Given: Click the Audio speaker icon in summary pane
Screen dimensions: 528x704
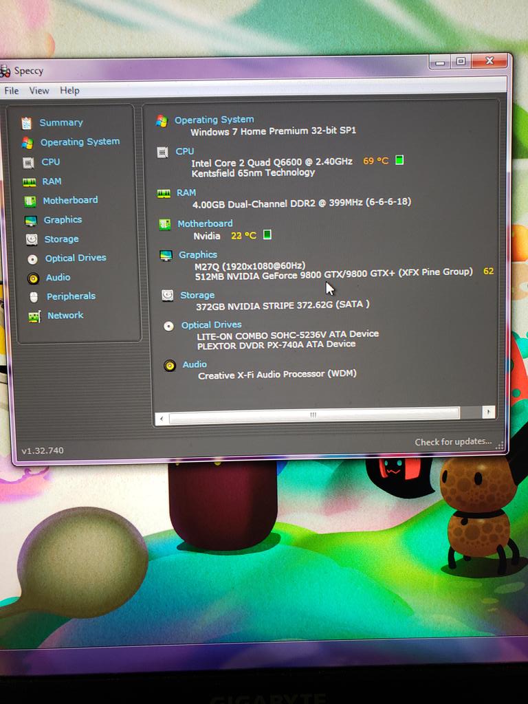Looking at the screenshot, I should click(170, 366).
